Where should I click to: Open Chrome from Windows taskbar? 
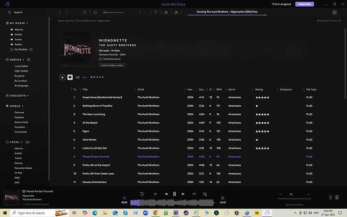click(155, 213)
